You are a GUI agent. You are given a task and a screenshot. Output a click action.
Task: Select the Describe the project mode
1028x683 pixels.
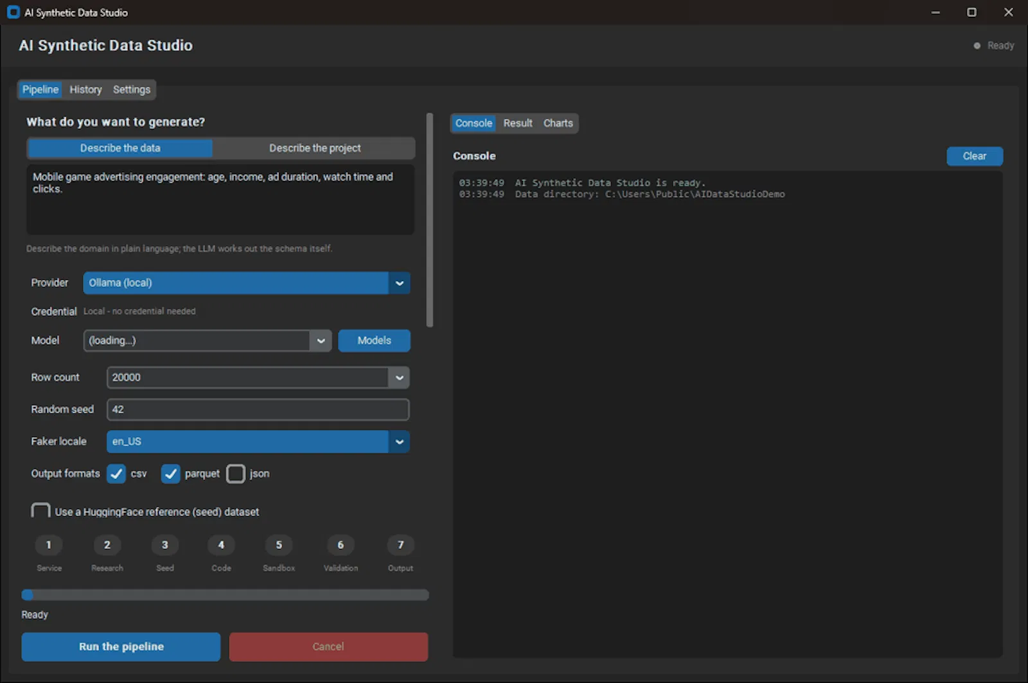coord(315,148)
